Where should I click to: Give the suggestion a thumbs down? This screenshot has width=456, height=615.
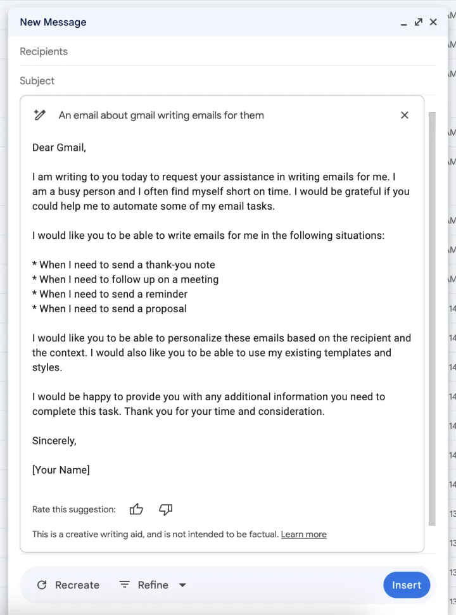coord(166,509)
